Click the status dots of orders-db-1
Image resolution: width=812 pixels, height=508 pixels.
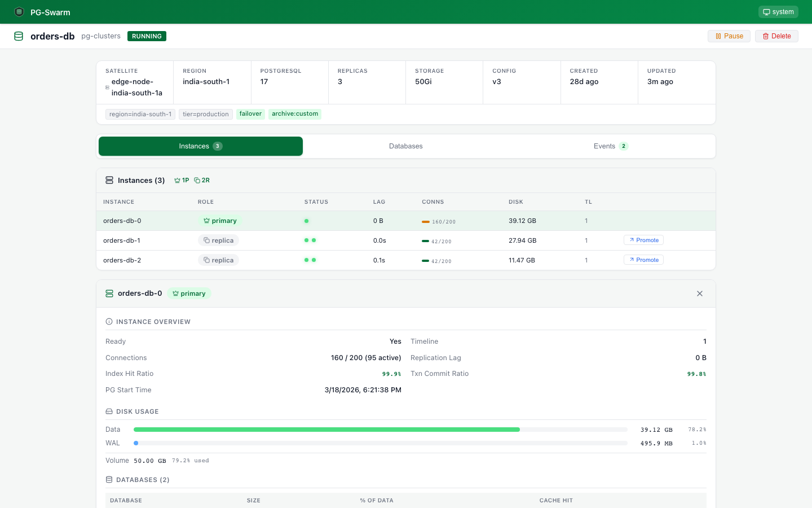click(310, 240)
